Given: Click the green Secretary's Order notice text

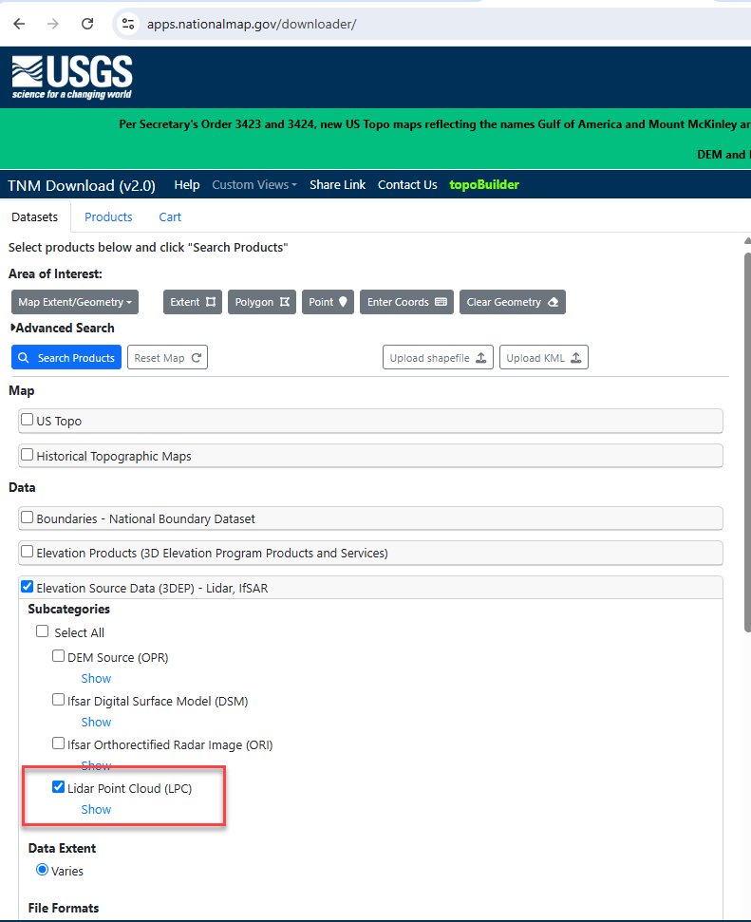Looking at the screenshot, I should click(435, 124).
